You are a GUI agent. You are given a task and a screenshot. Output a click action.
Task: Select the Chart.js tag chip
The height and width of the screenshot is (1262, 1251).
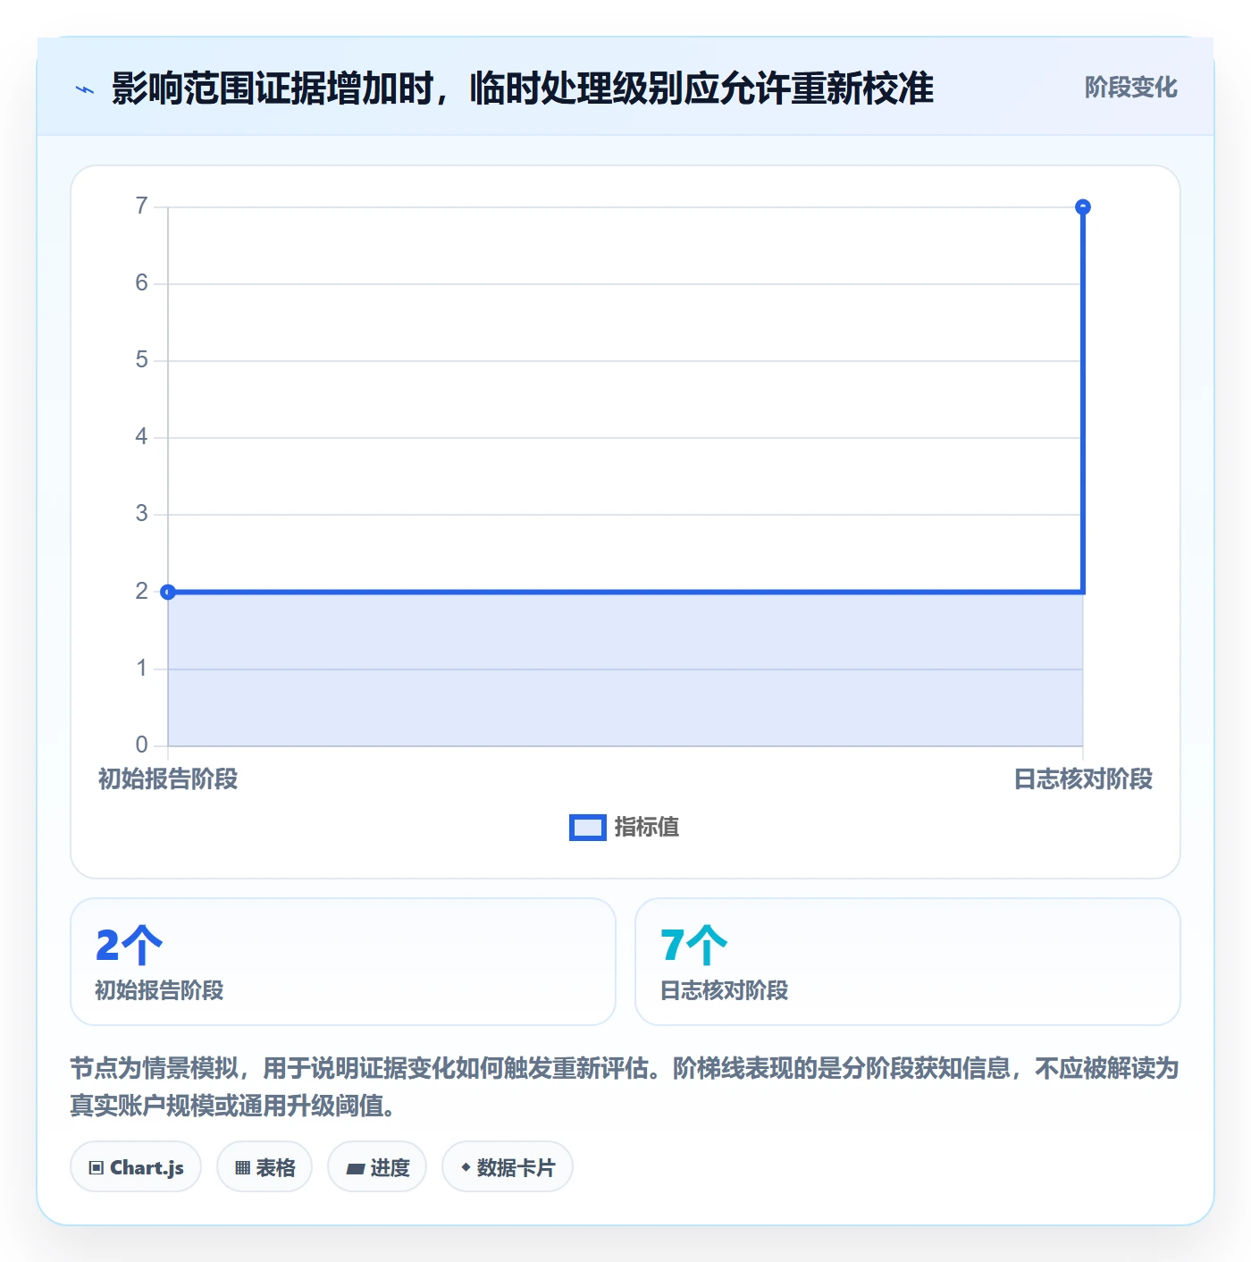point(136,1167)
